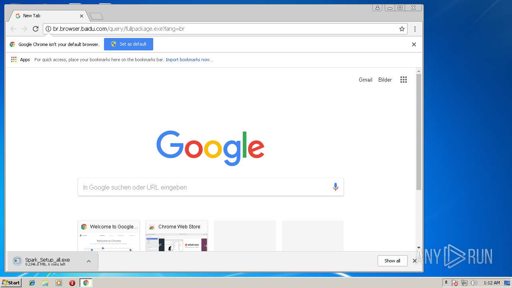
Task: Show all downloads
Action: tap(392, 261)
